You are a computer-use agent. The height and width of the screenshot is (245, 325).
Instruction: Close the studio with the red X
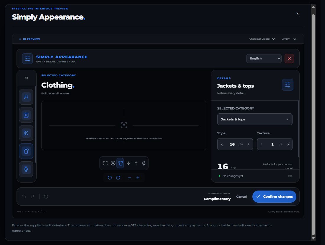coord(289,59)
